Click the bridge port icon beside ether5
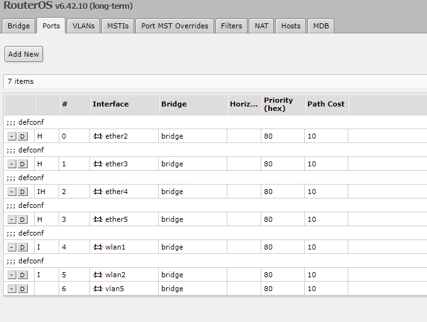 coord(98,219)
